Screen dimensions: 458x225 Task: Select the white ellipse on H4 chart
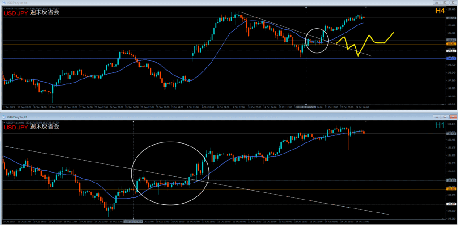click(317, 29)
